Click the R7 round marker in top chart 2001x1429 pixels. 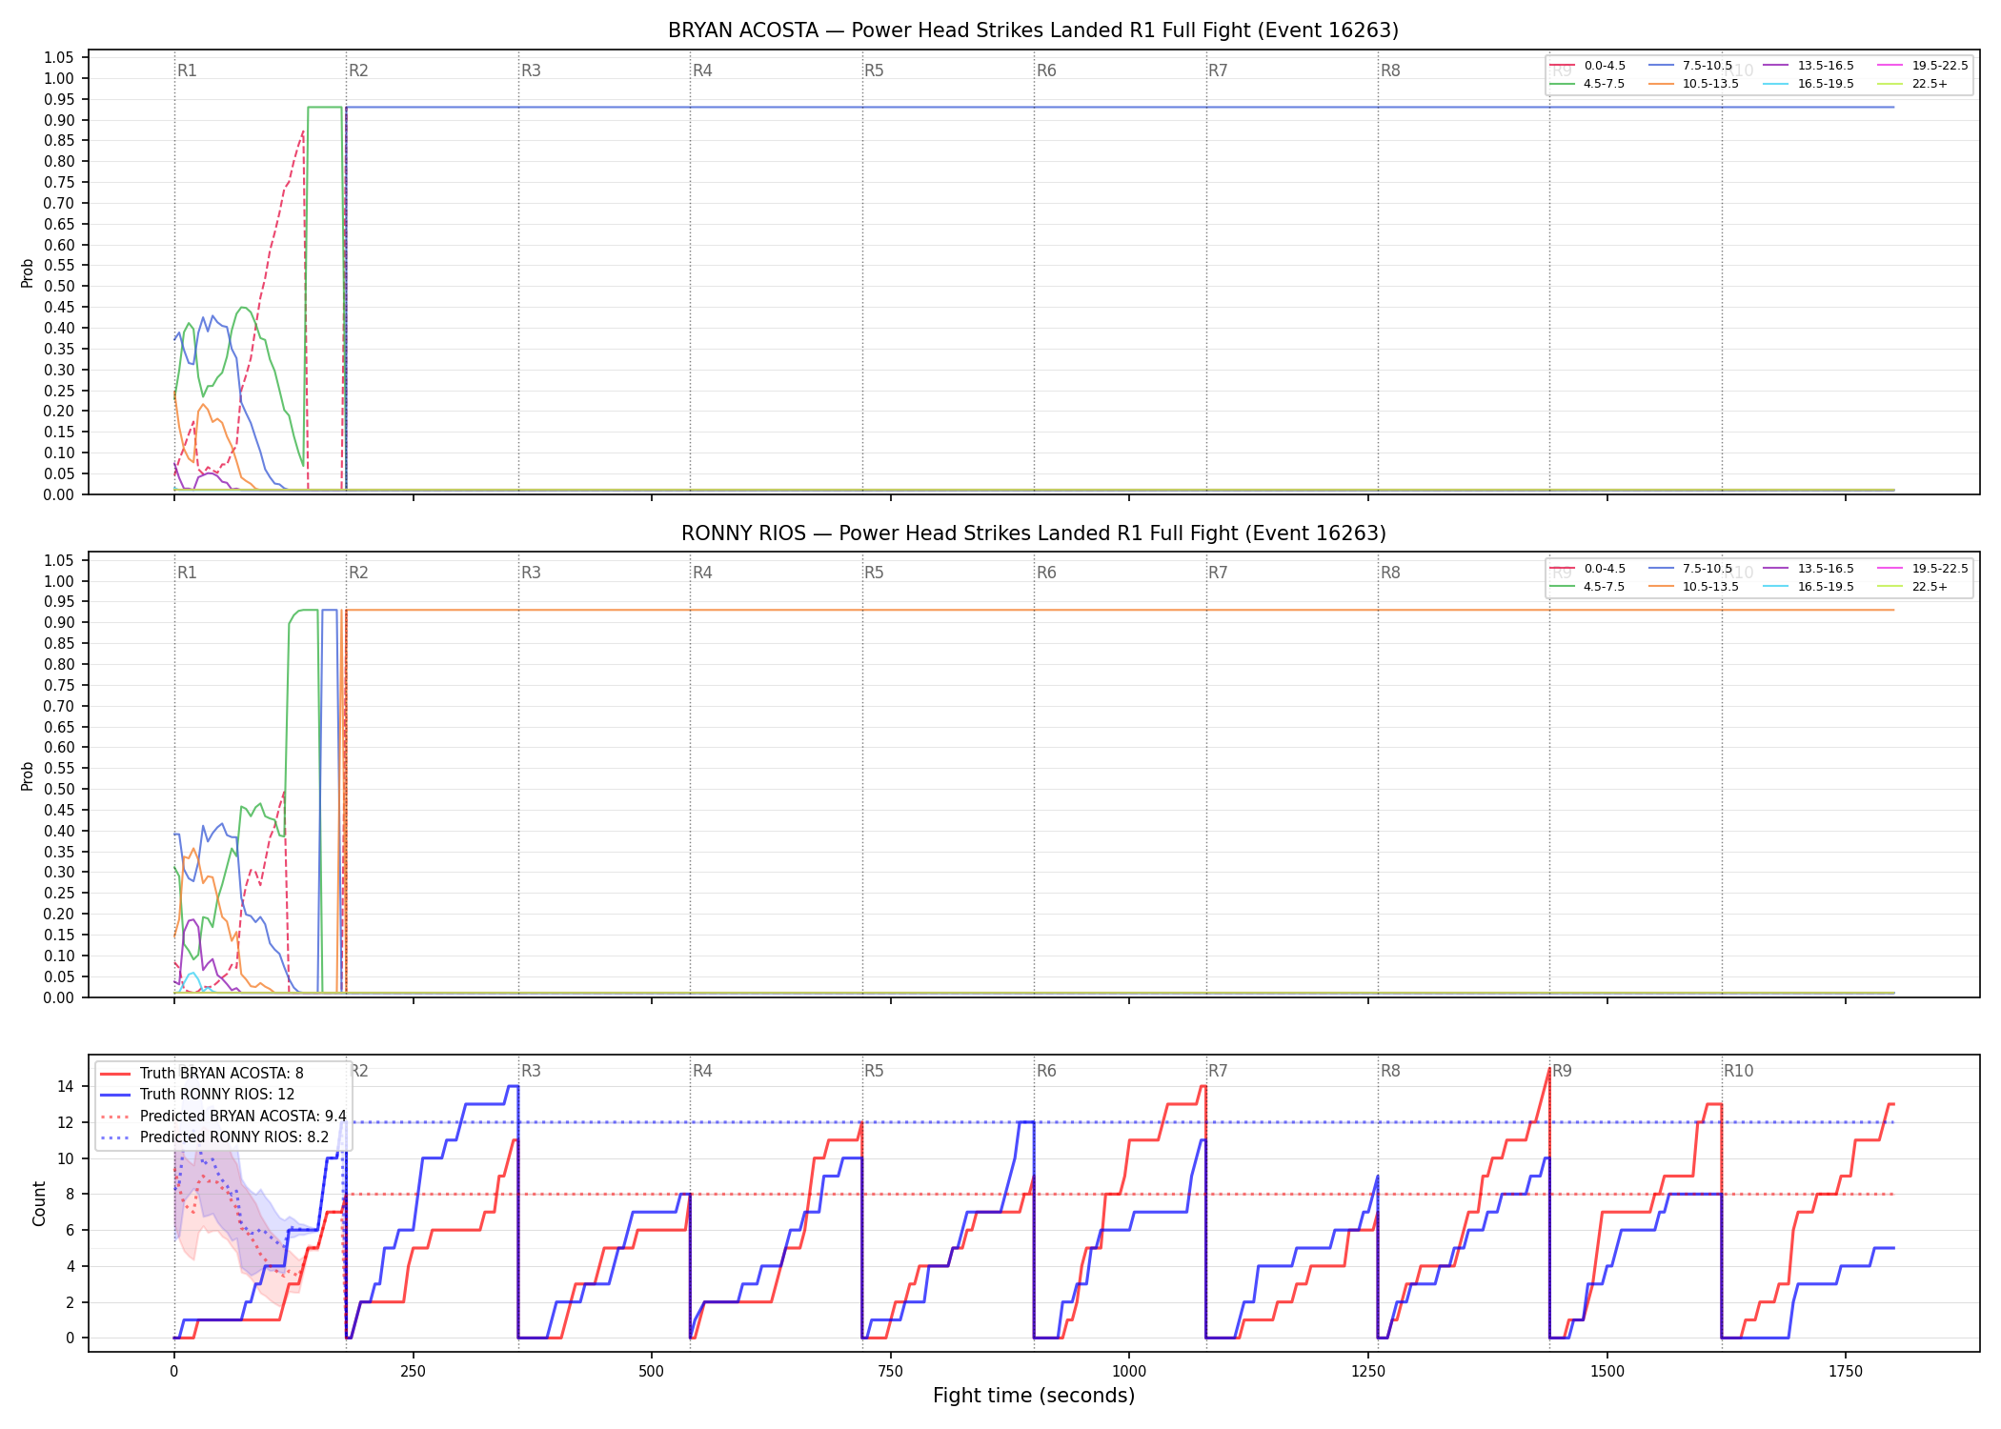[1218, 70]
